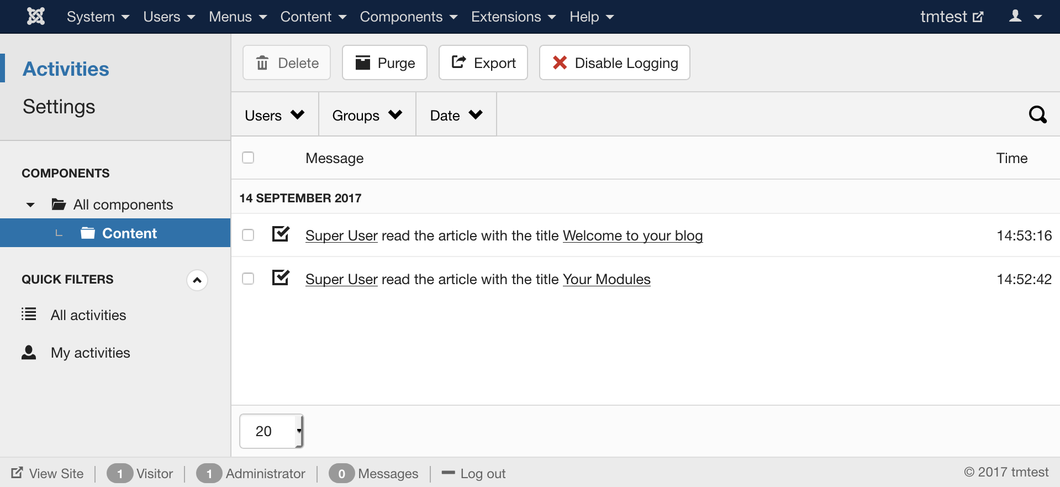Open the Groups filter dropdown
1060x487 pixels.
[x=367, y=115]
